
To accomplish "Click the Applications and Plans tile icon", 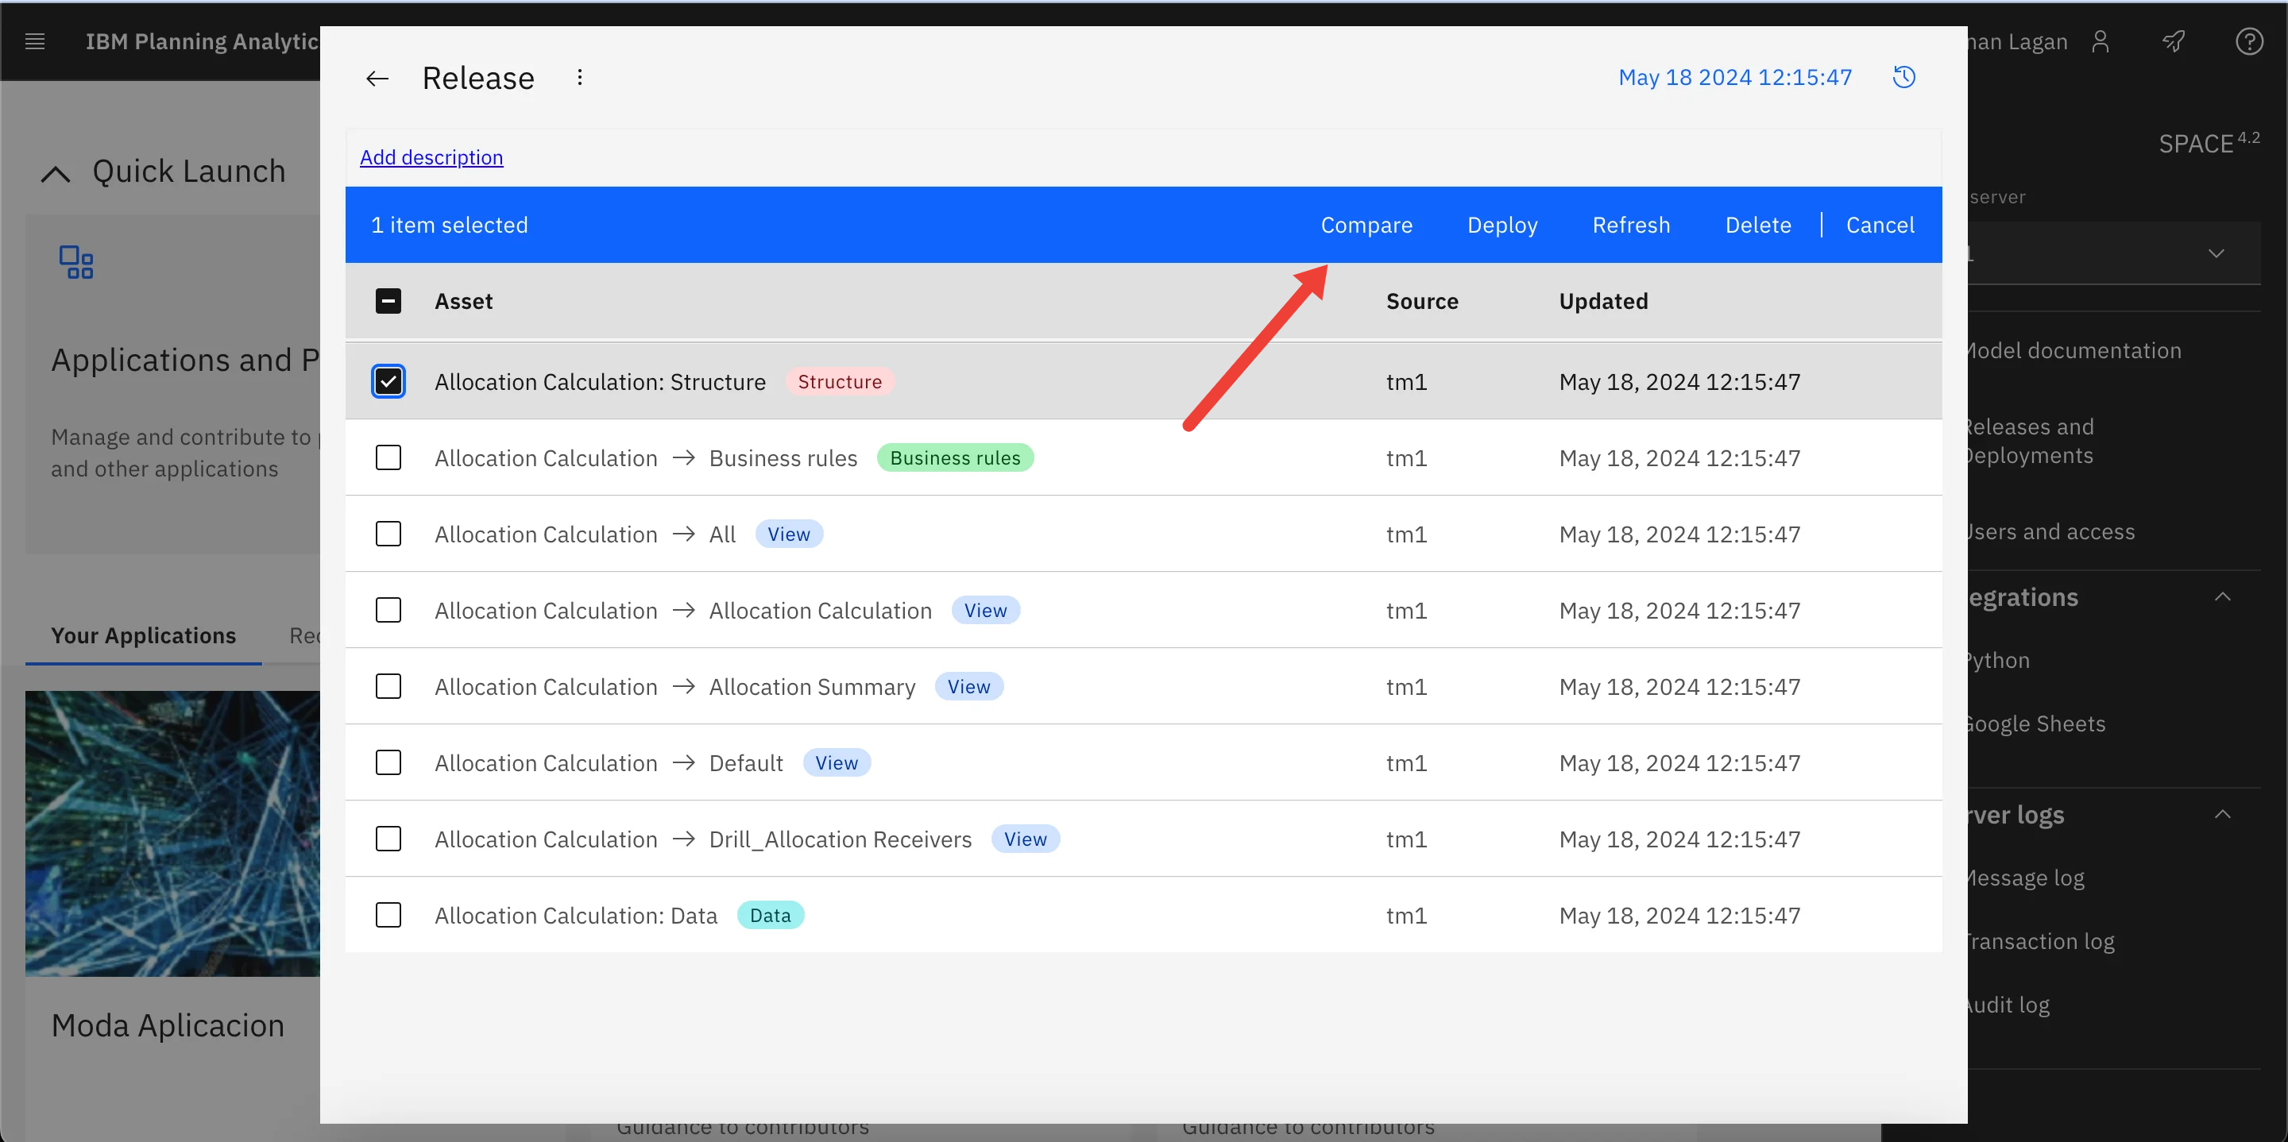I will coord(76,262).
